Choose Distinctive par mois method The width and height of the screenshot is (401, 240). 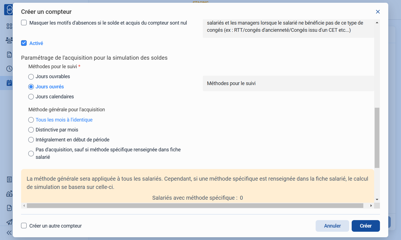31,130
